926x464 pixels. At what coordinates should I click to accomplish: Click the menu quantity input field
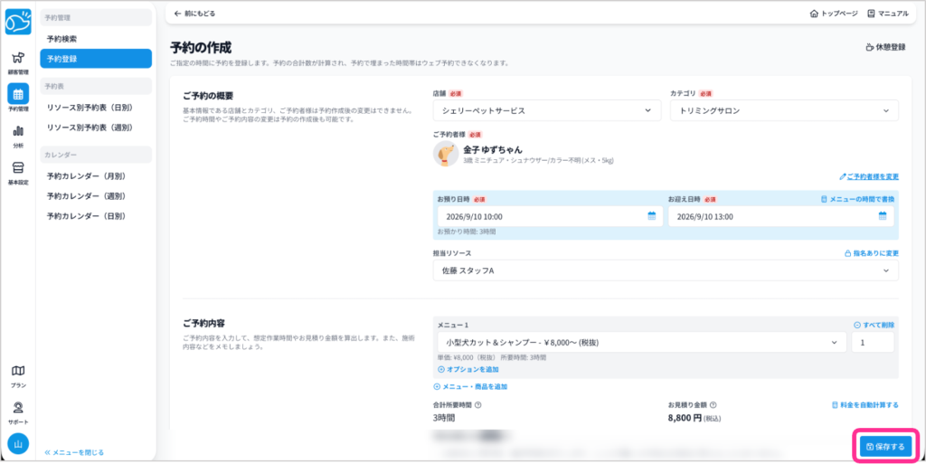click(x=873, y=342)
